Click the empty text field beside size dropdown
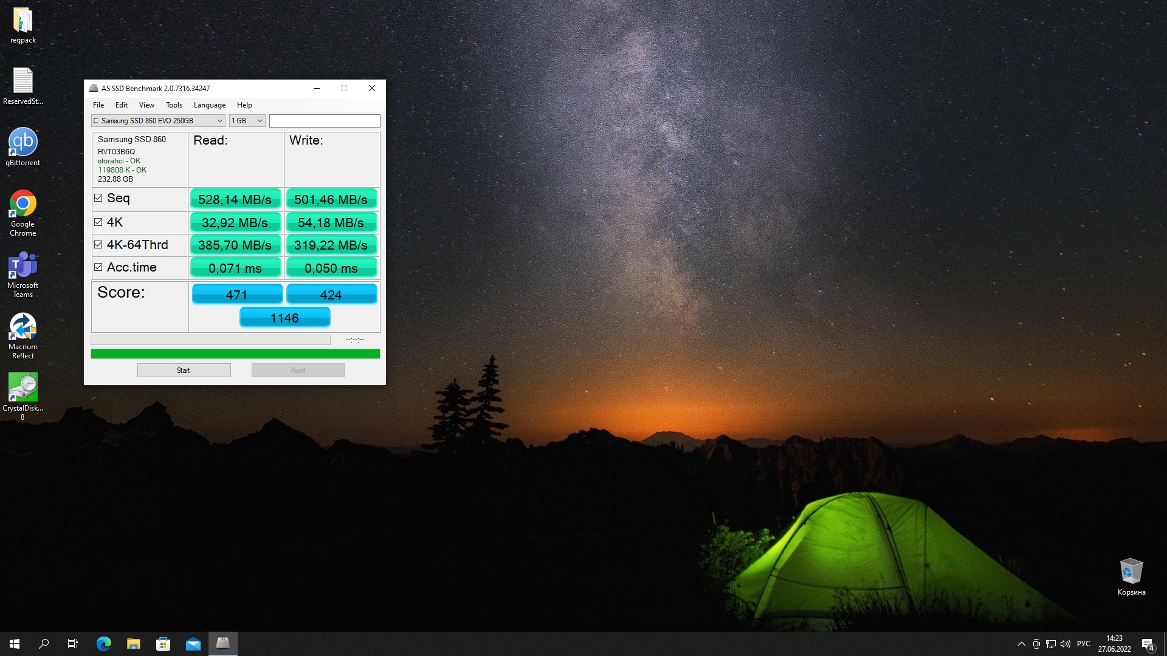 click(x=325, y=121)
